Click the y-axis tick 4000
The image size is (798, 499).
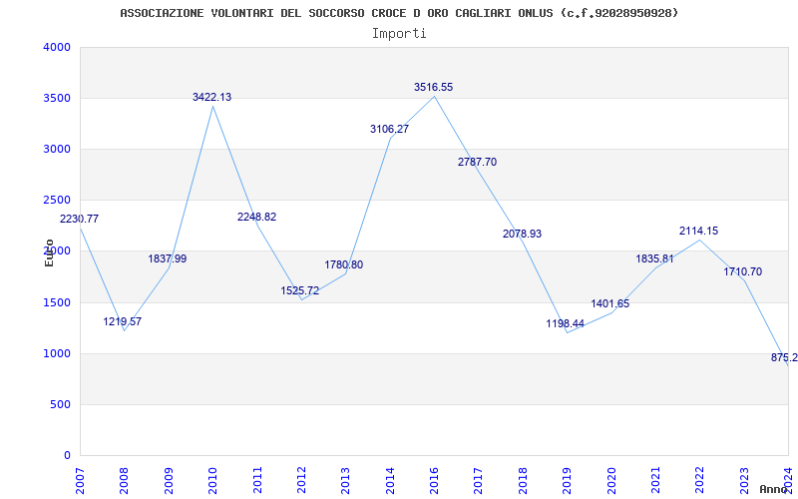pyautogui.click(x=57, y=47)
